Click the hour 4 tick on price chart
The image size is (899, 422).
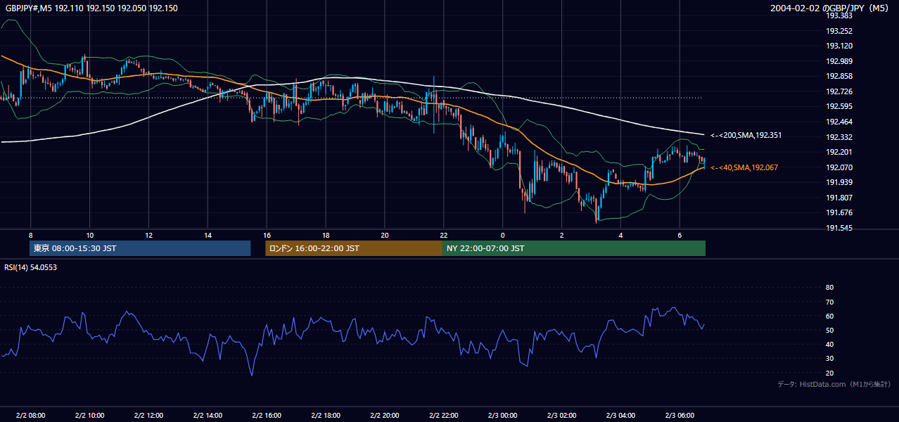(621, 235)
